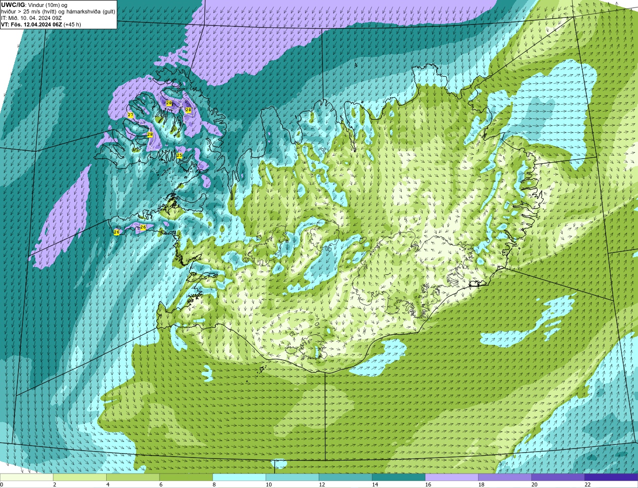Viewport: 638px width, 488px height.
Task: Click the yellow 25 gust marker
Action: tap(179, 156)
